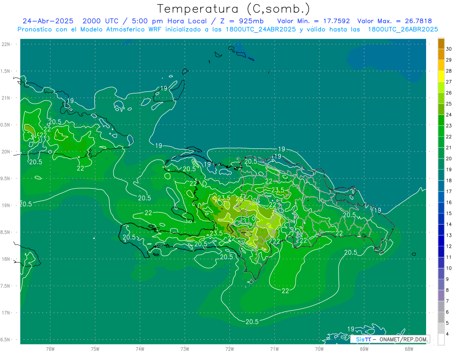The height and width of the screenshot is (354, 459).
Task: Pick the orange scale color between 29 and 30
Action: pyautogui.click(x=441, y=55)
